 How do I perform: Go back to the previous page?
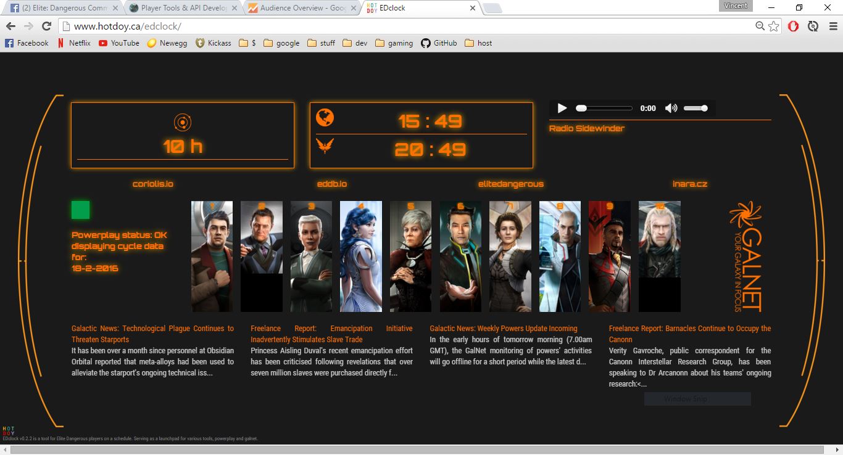click(x=10, y=26)
